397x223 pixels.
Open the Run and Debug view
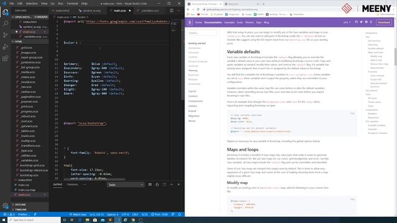[6, 47]
